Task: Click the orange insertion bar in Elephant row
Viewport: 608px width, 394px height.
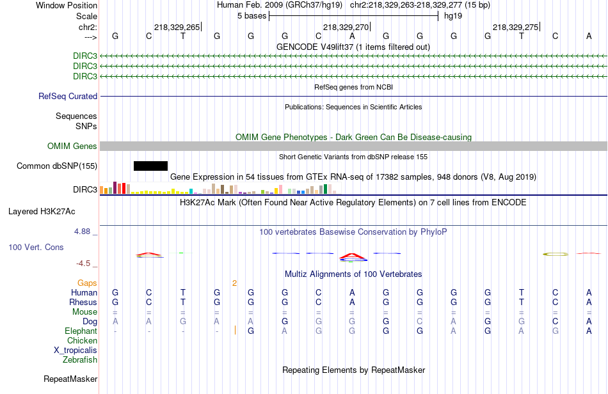Action: coord(235,331)
